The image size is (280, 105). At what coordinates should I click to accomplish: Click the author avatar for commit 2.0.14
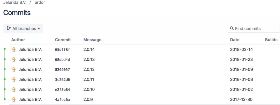pyautogui.click(x=13, y=49)
